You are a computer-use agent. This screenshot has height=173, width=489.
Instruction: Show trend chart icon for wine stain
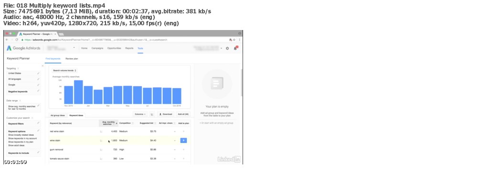coord(101,141)
